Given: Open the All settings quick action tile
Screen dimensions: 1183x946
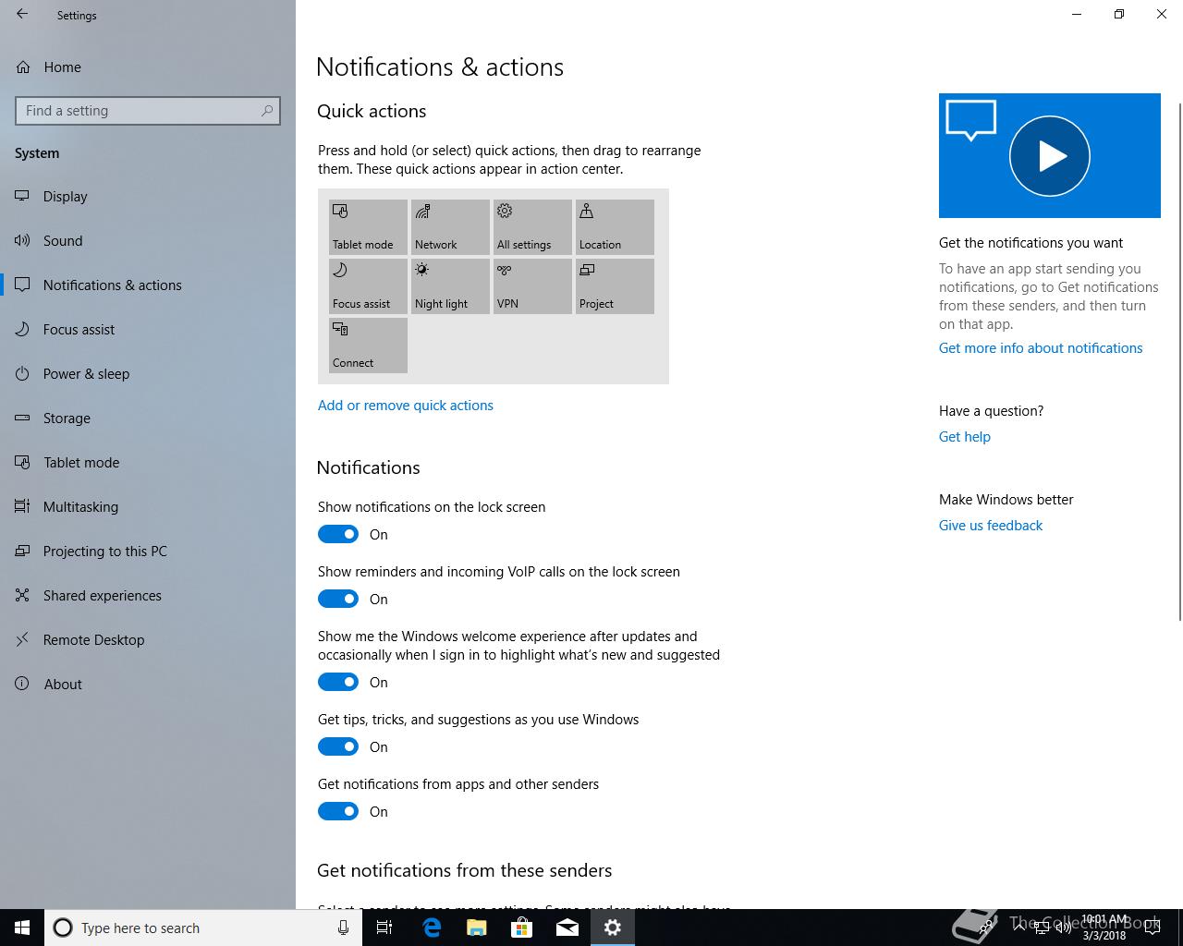Looking at the screenshot, I should (x=532, y=227).
